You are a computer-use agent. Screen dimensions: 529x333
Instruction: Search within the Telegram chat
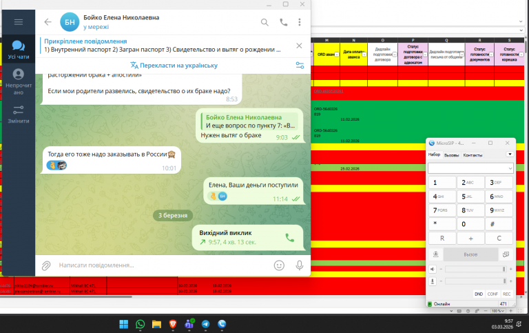pos(264,22)
